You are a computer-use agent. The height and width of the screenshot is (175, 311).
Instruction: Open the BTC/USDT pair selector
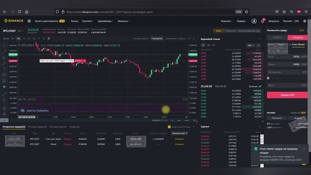(13, 31)
